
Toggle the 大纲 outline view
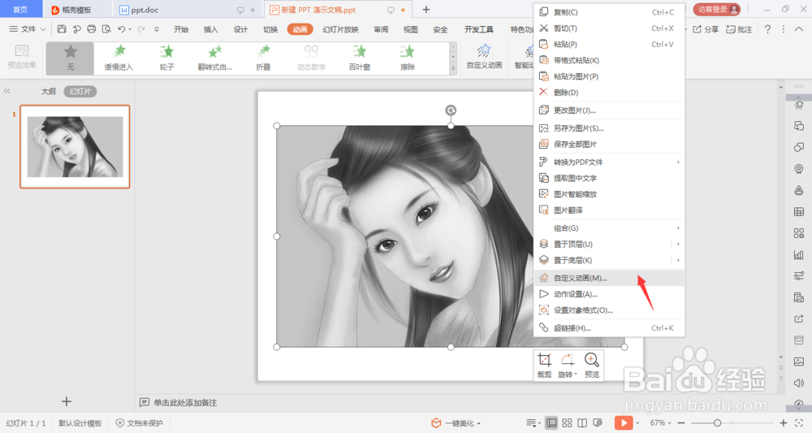point(48,91)
